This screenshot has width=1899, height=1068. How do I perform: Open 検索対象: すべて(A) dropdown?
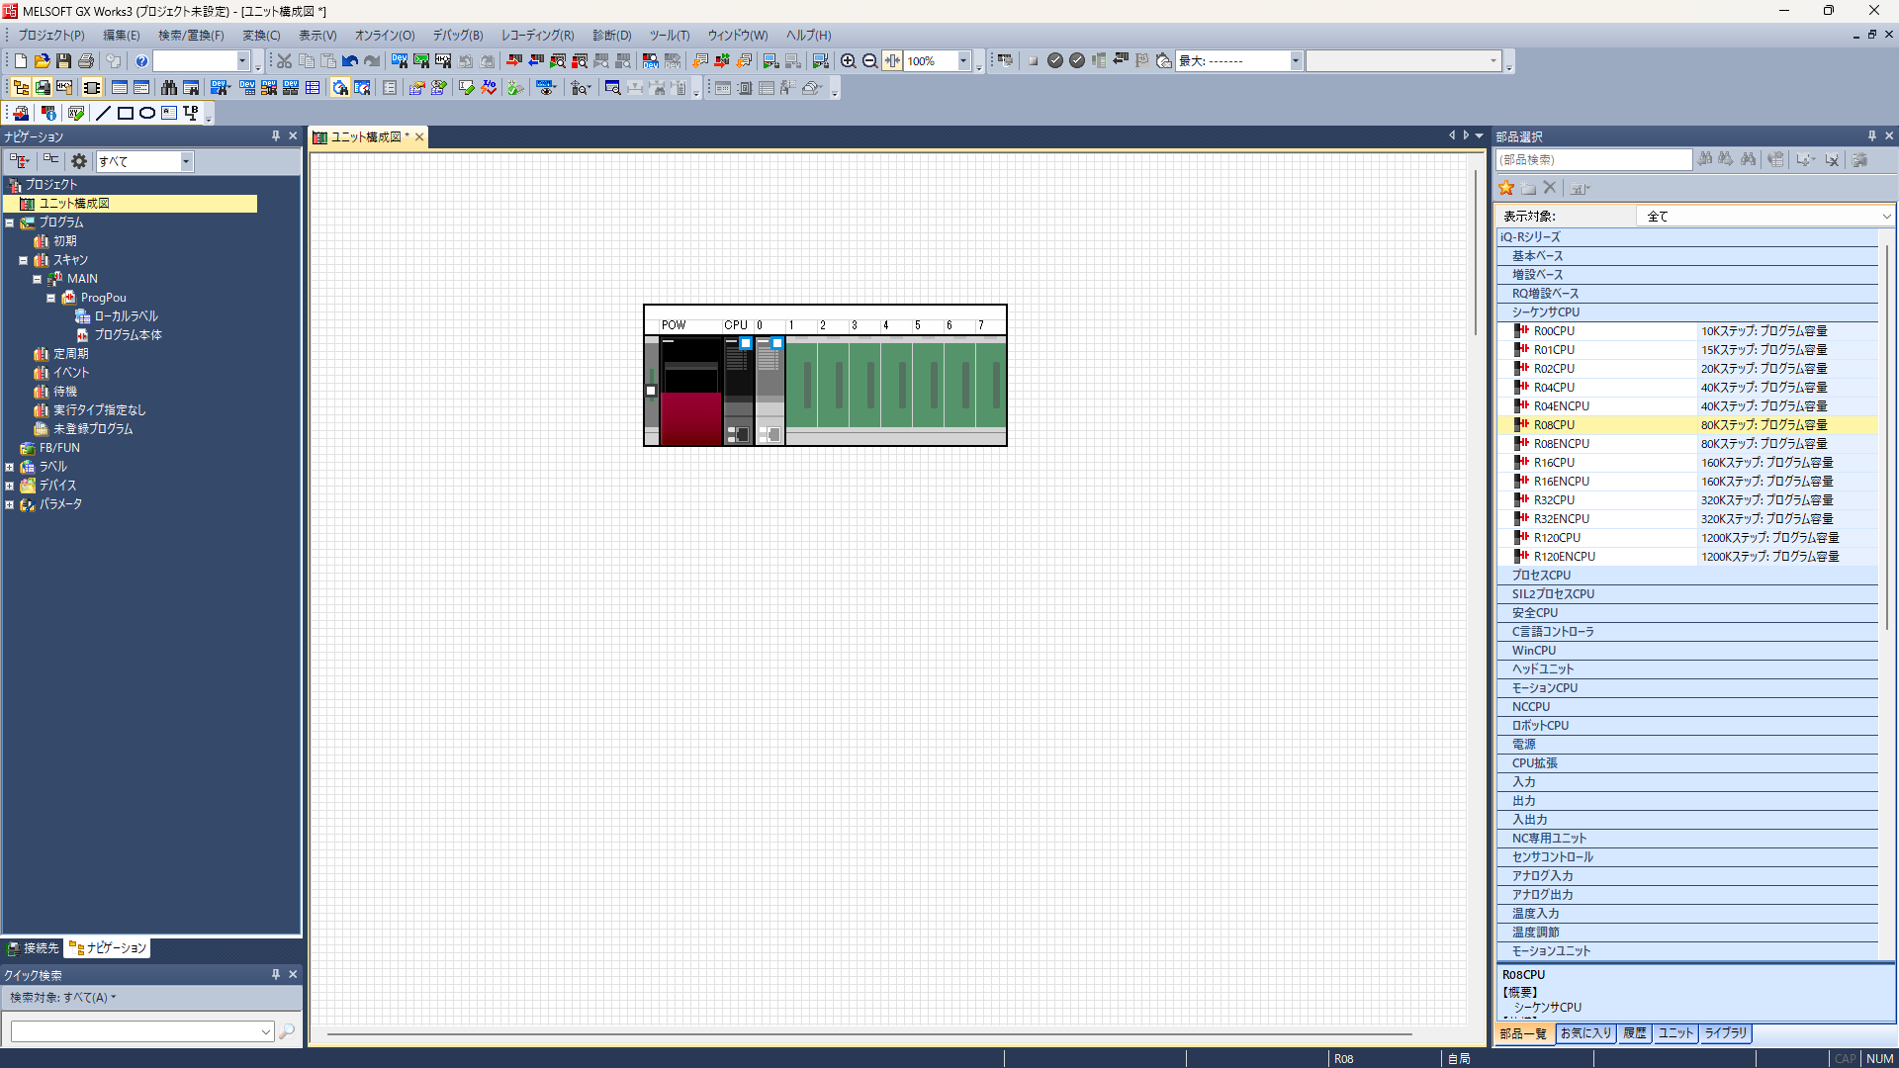63,998
